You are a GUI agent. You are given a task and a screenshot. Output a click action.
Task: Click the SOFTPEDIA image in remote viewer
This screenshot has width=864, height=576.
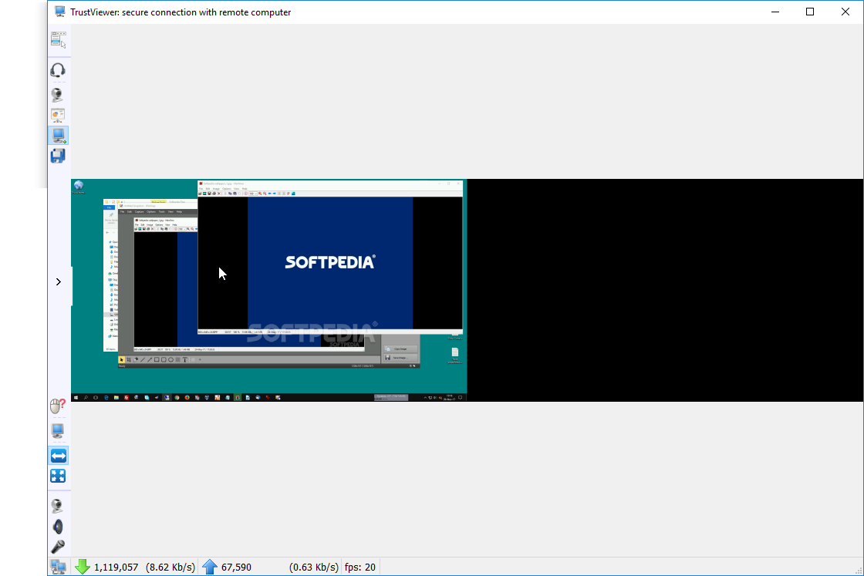coord(330,263)
